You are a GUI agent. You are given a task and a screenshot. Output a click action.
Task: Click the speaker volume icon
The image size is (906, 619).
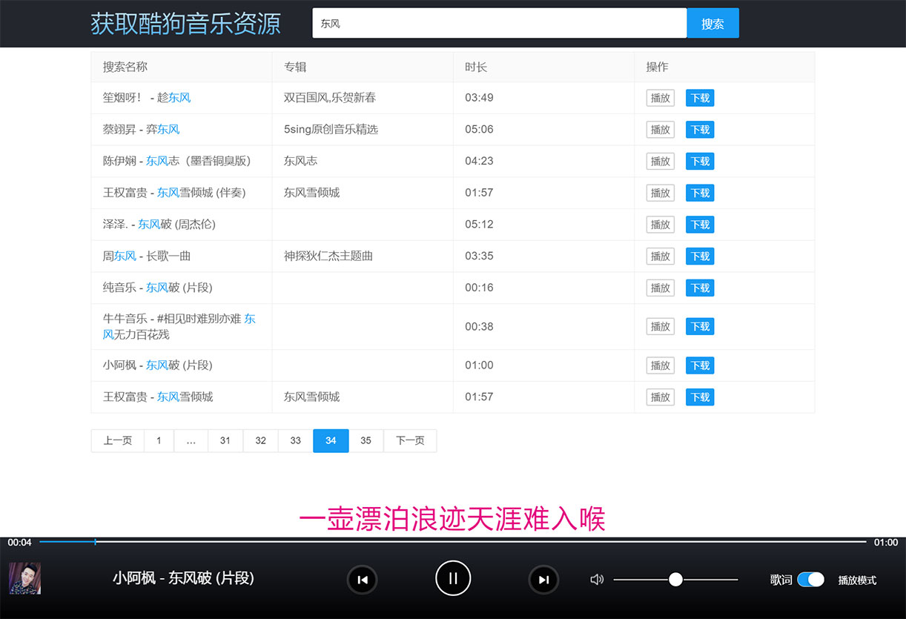[597, 579]
